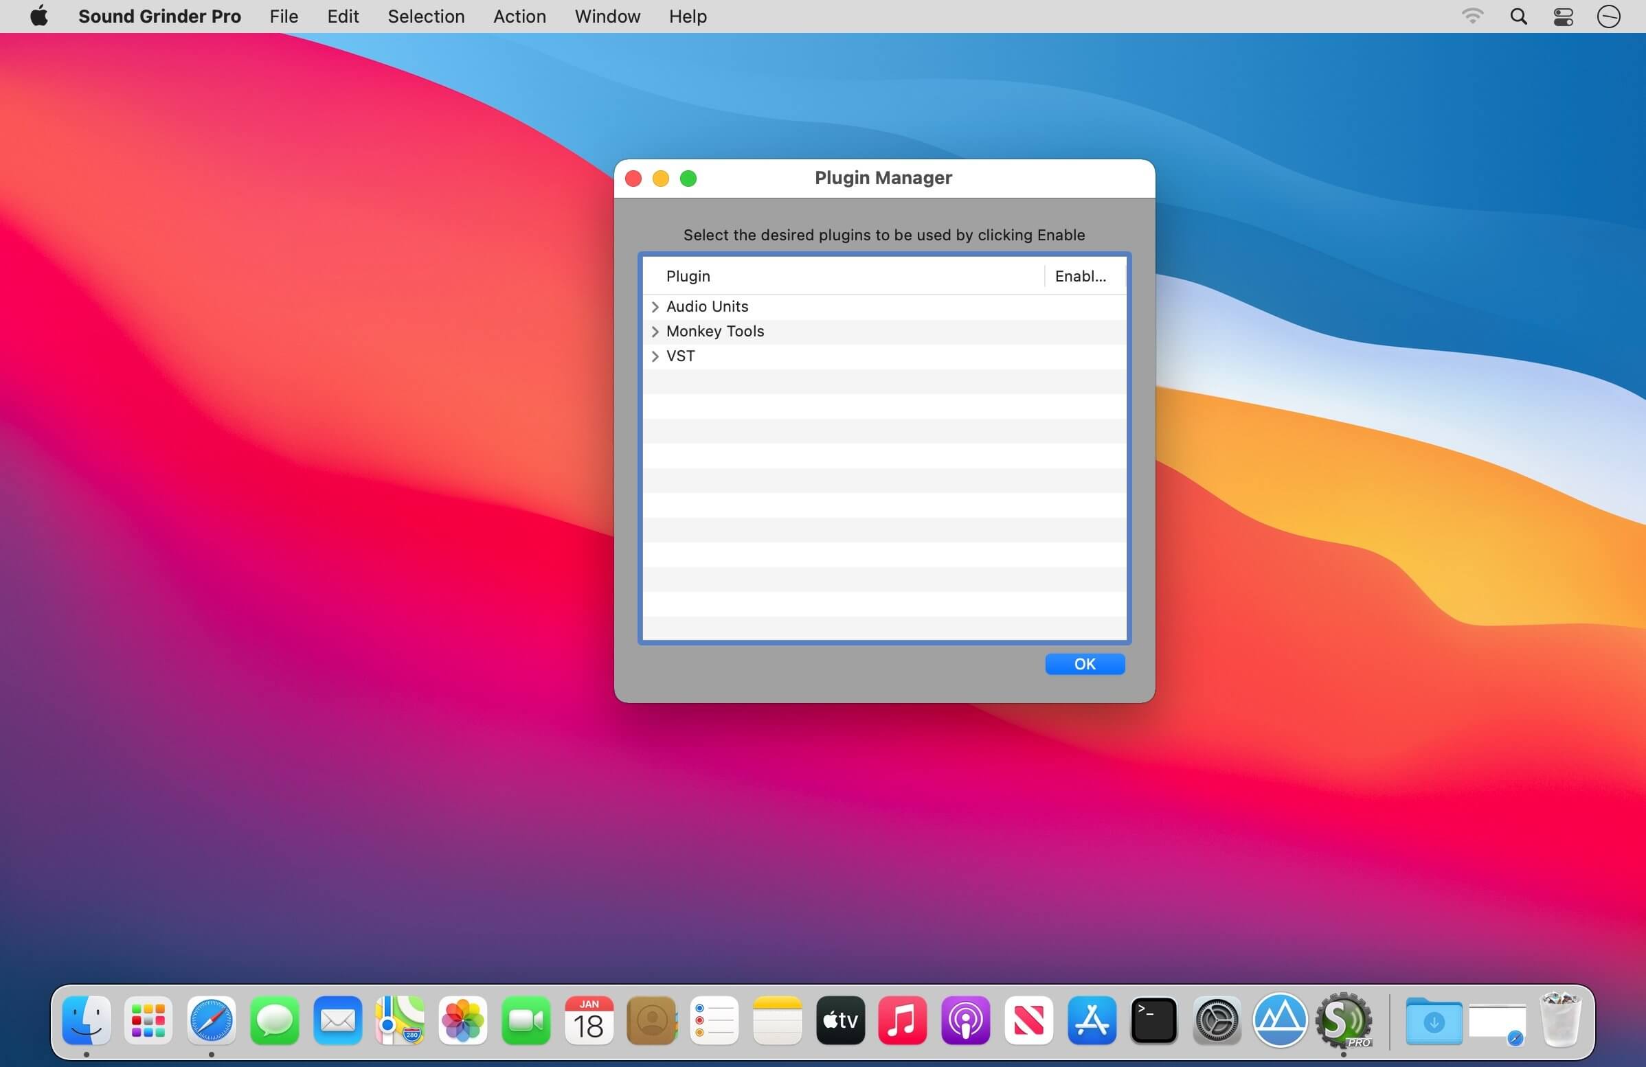
Task: Open the Downloads folder in dock
Action: 1433,1021
